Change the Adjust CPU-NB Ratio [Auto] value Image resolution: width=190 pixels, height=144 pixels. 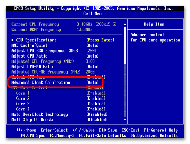(x=92, y=66)
